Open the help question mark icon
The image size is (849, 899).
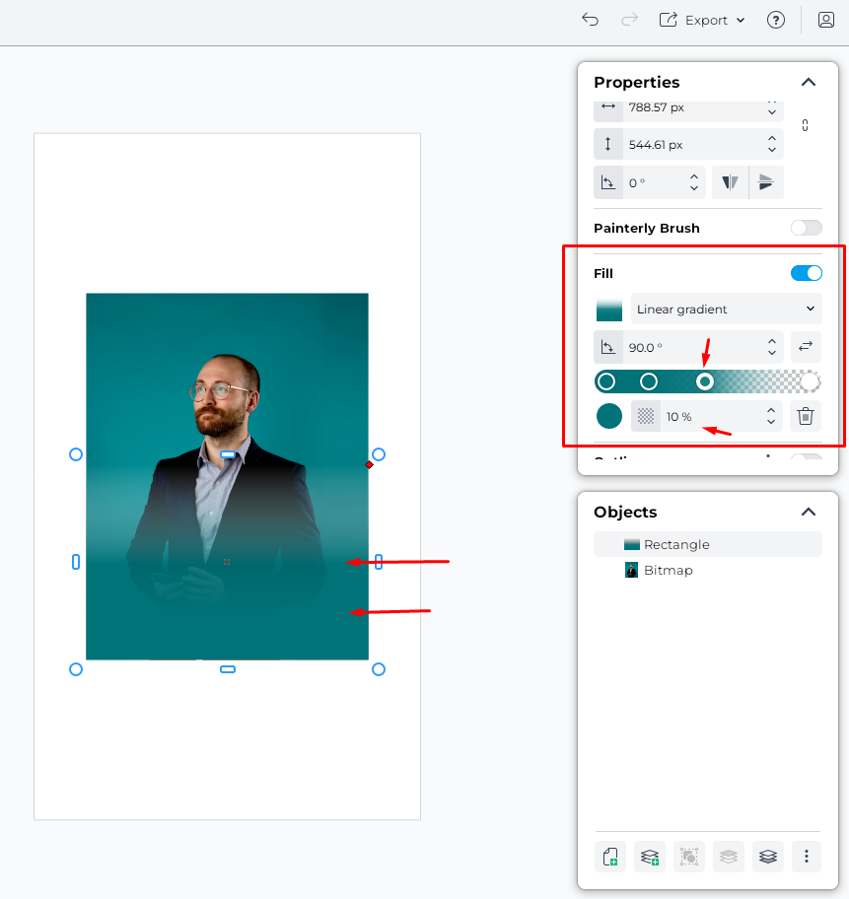coord(776,20)
